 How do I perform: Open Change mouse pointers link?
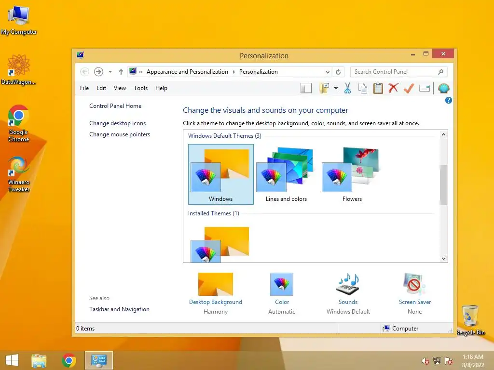(120, 134)
